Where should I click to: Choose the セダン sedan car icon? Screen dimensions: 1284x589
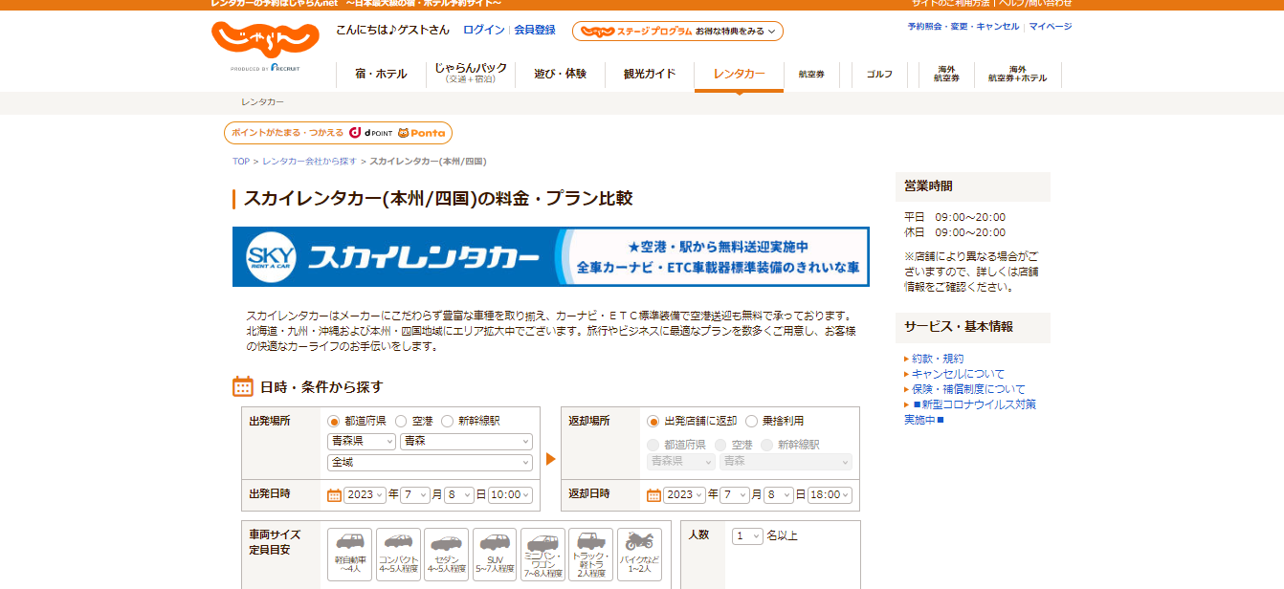click(446, 554)
